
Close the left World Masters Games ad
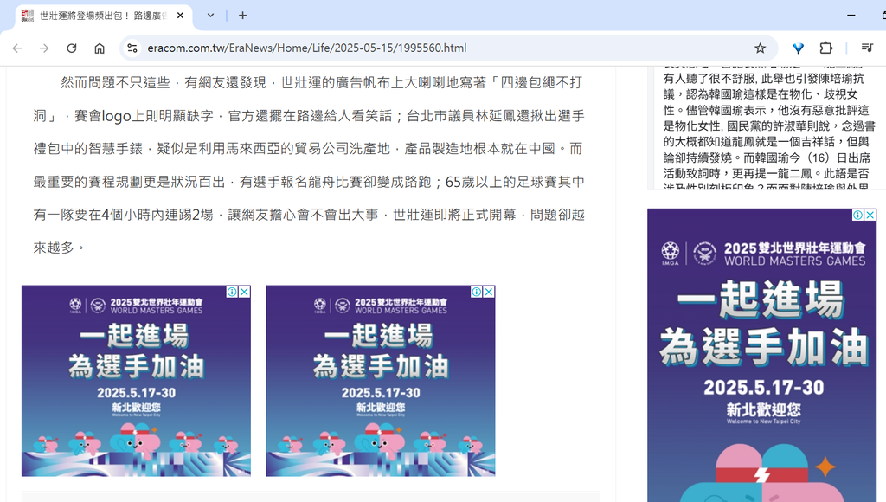(x=245, y=292)
